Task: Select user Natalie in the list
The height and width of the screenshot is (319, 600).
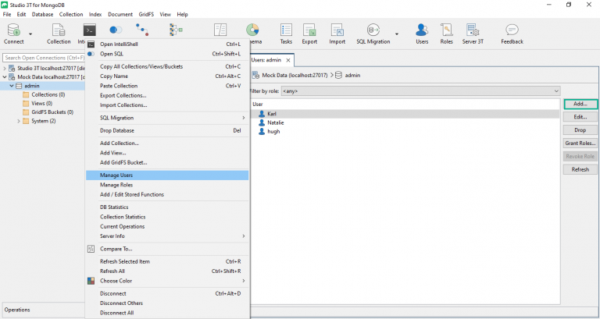Action: click(x=275, y=122)
